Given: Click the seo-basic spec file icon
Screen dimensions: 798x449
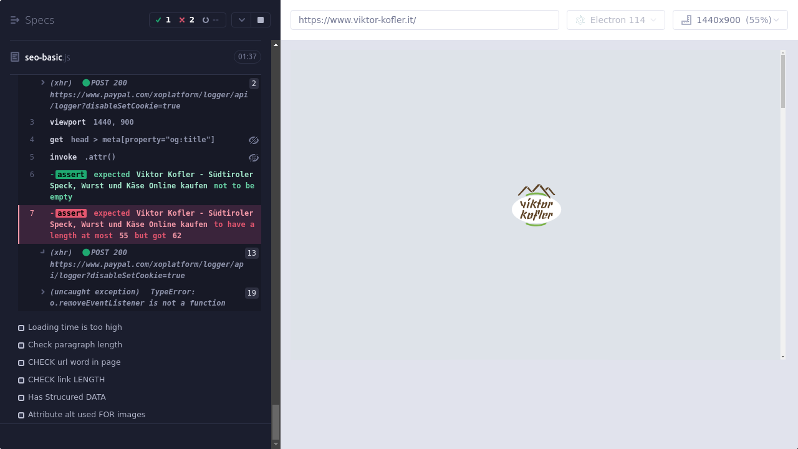Looking at the screenshot, I should [x=16, y=57].
